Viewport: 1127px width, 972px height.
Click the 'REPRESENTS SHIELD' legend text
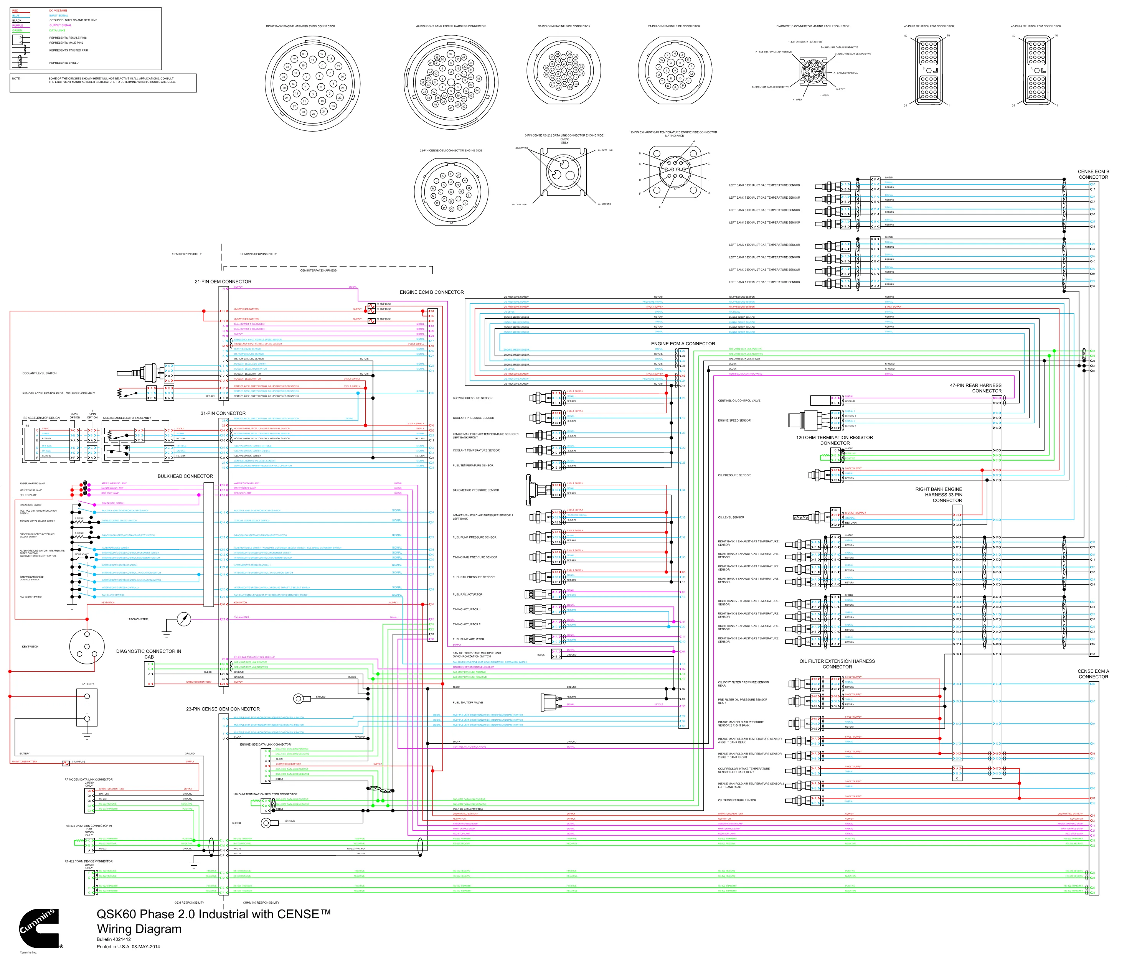[64, 63]
